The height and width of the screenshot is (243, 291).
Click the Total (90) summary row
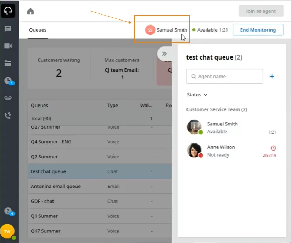pyautogui.click(x=100, y=118)
